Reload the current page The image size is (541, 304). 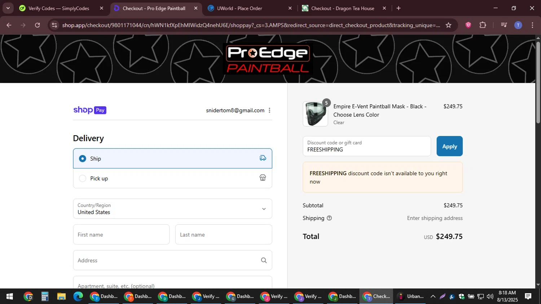coord(38,25)
